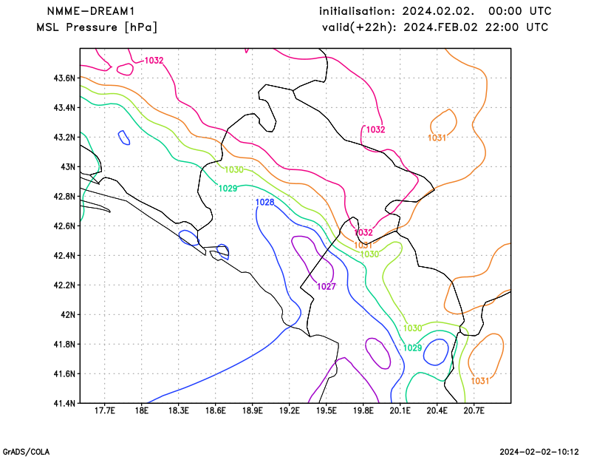591x457 pixels.
Task: Select the 41.6N latitude axis label
Action: 64,373
